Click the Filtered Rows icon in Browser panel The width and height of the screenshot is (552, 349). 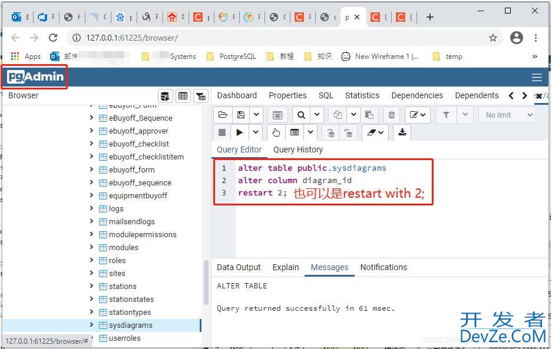coord(201,96)
